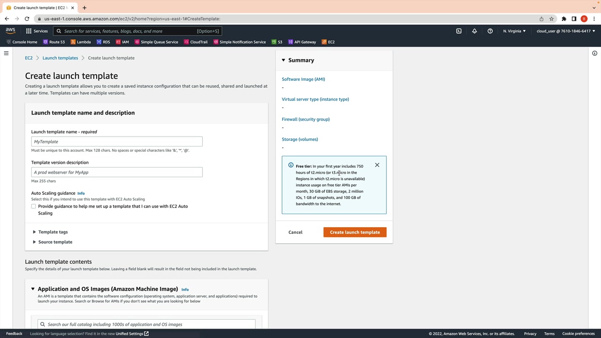
Task: Open Info link for Application and OS Images
Action: click(x=185, y=290)
